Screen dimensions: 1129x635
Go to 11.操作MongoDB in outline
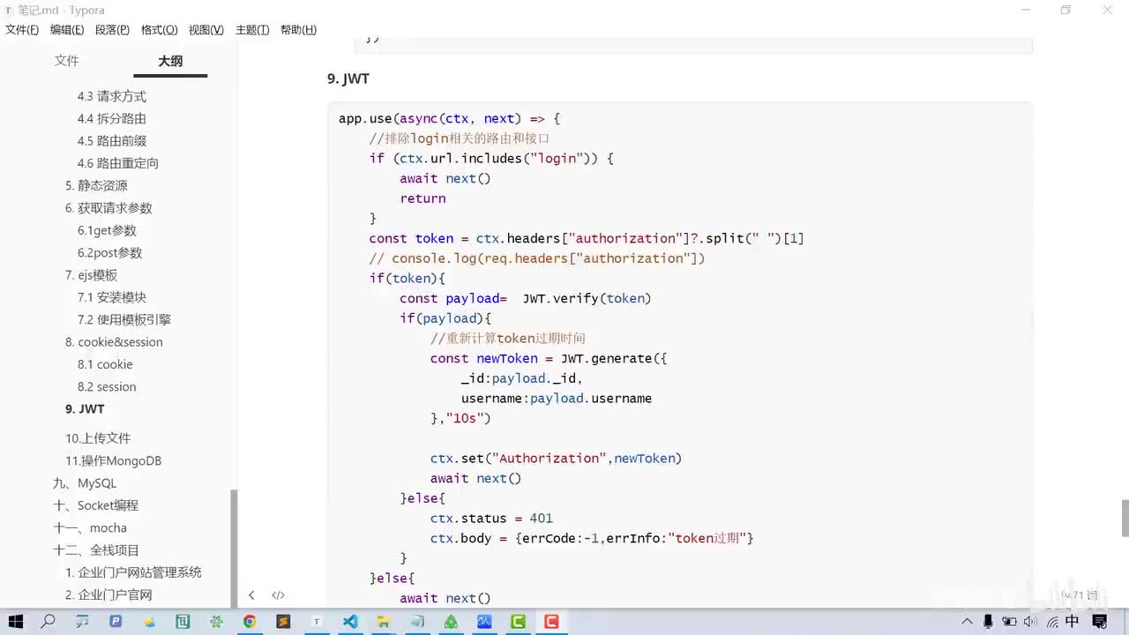[113, 461]
